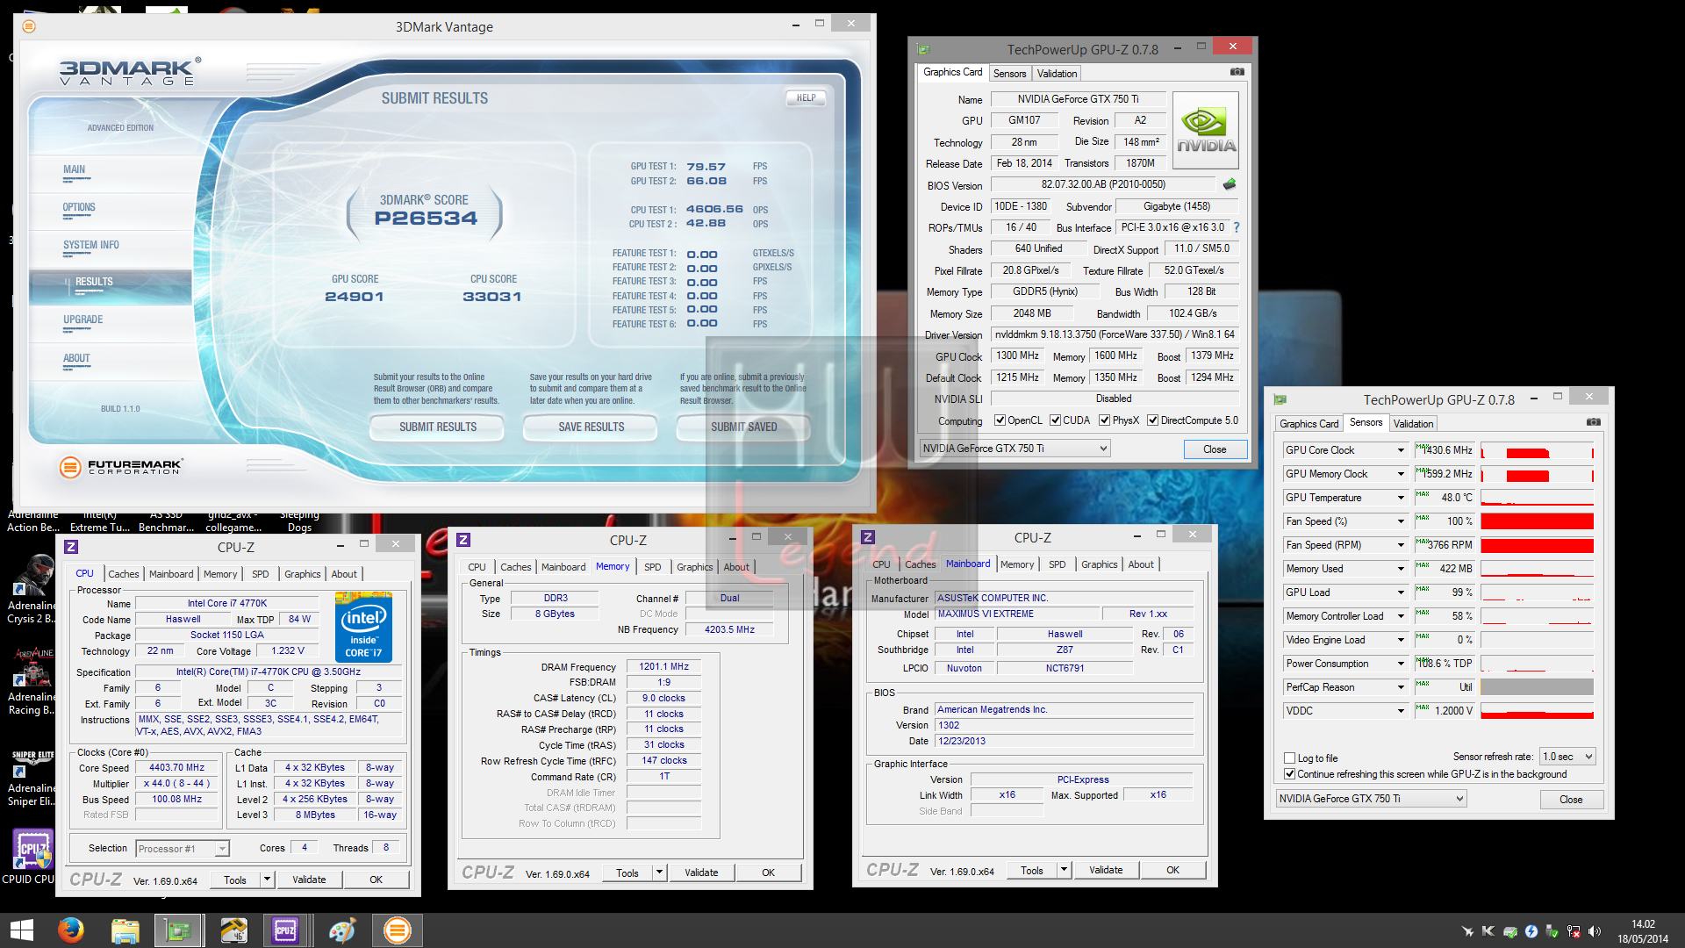Screen dimensions: 1685x948
Task: Click the SAVE RESULTS button
Action: click(591, 427)
